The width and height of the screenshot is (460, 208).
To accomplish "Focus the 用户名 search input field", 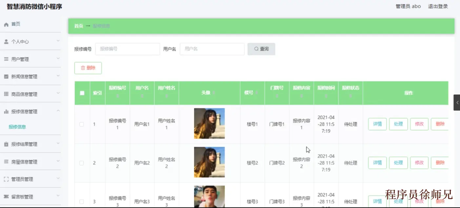I will 212,49.
